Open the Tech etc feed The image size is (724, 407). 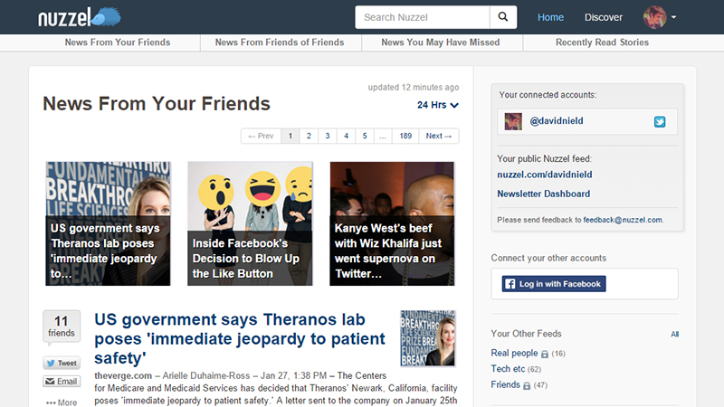coord(508,369)
